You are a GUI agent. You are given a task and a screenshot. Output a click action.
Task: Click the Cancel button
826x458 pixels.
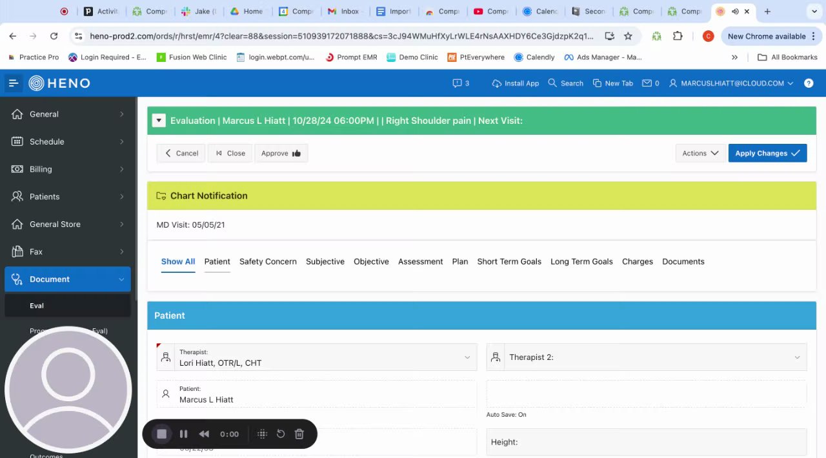coord(181,154)
